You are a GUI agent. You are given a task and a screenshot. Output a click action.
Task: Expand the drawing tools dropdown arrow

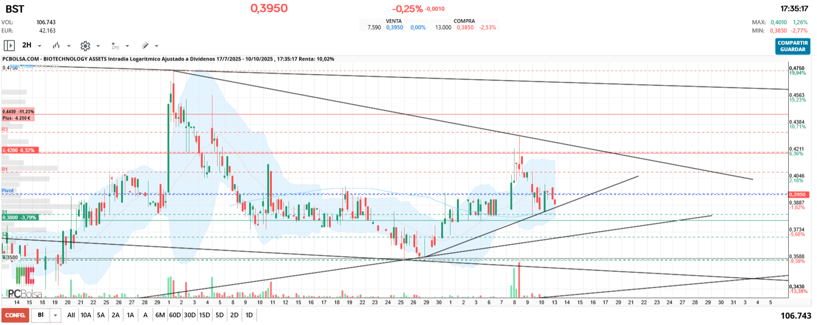[x=156, y=46]
